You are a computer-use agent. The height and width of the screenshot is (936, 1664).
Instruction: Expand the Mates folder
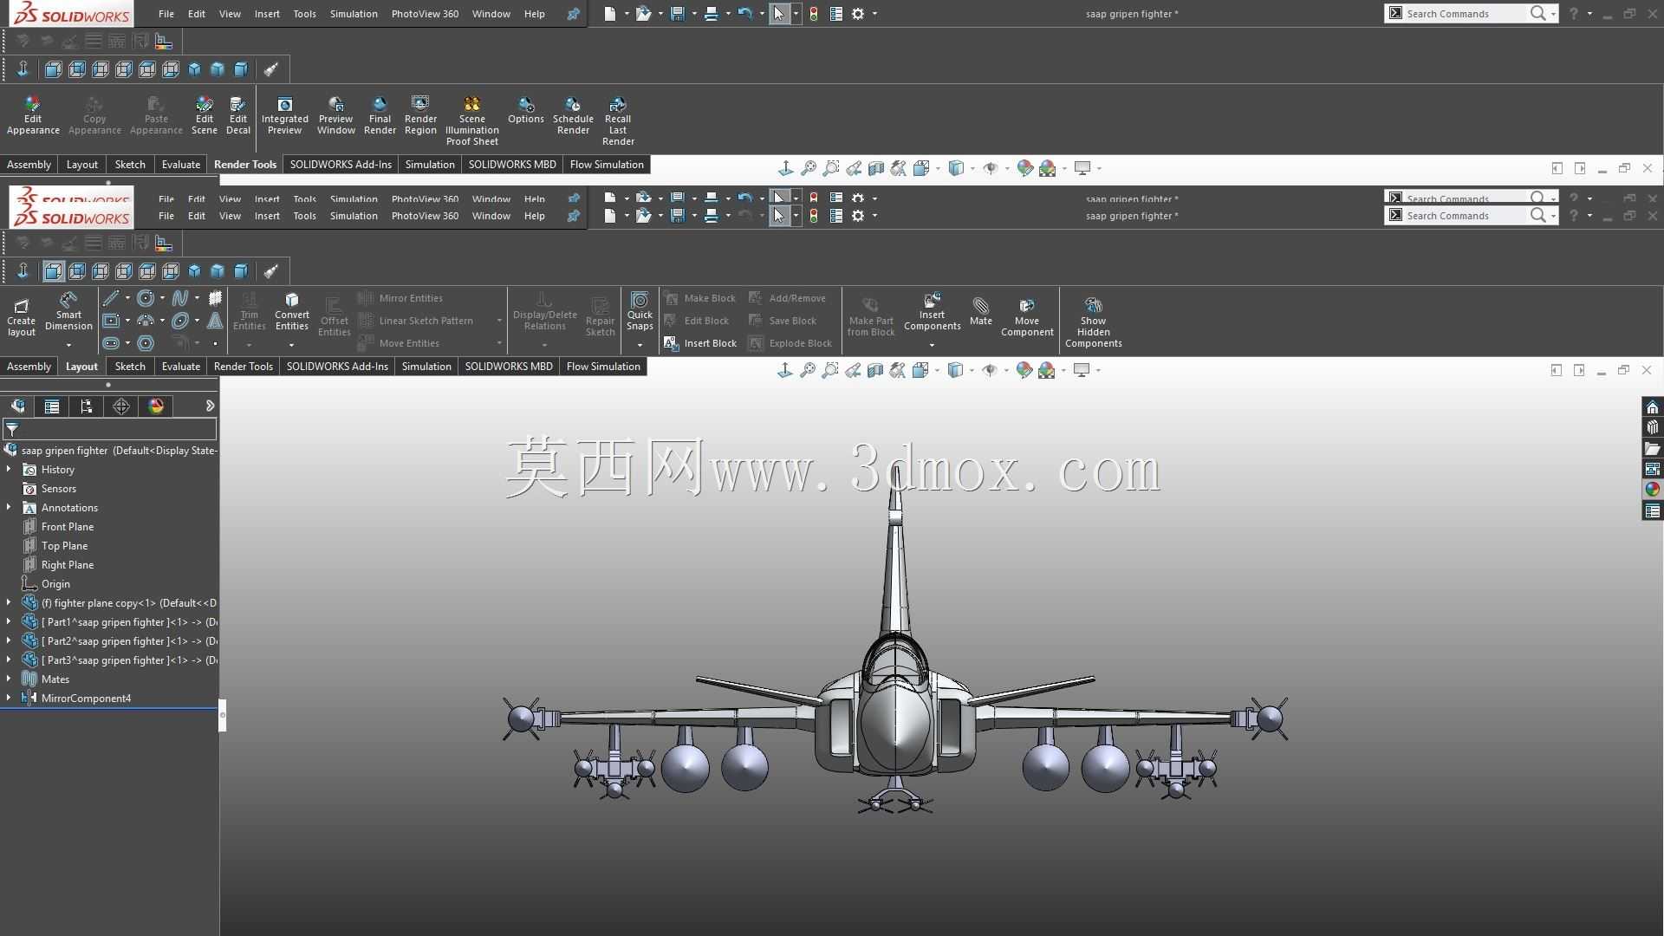(10, 679)
